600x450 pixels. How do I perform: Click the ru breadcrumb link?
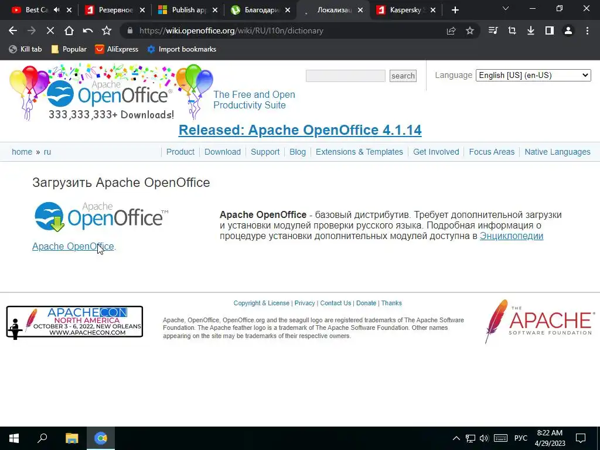47,152
